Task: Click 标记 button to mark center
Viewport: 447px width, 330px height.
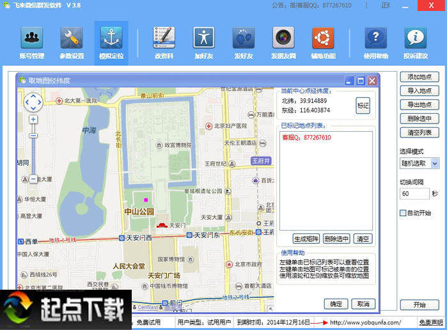Action: (363, 106)
